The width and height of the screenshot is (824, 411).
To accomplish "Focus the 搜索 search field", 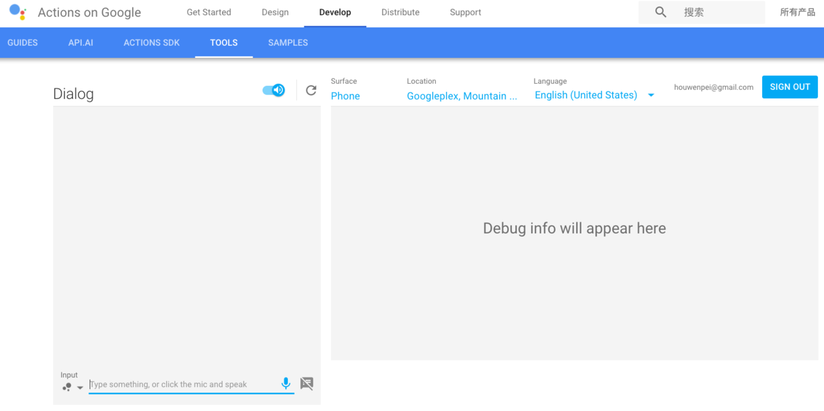I will 702,12.
